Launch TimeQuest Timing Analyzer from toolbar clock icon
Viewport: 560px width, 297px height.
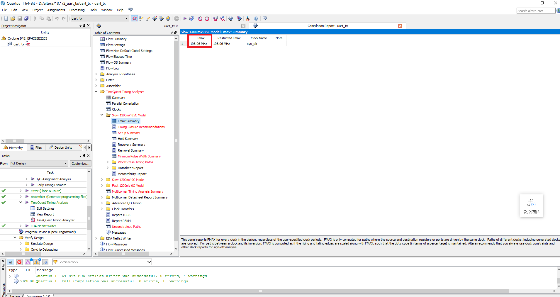(x=207, y=18)
